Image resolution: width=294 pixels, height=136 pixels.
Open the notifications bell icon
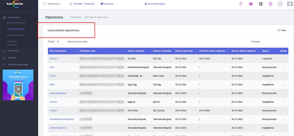click(x=241, y=4)
